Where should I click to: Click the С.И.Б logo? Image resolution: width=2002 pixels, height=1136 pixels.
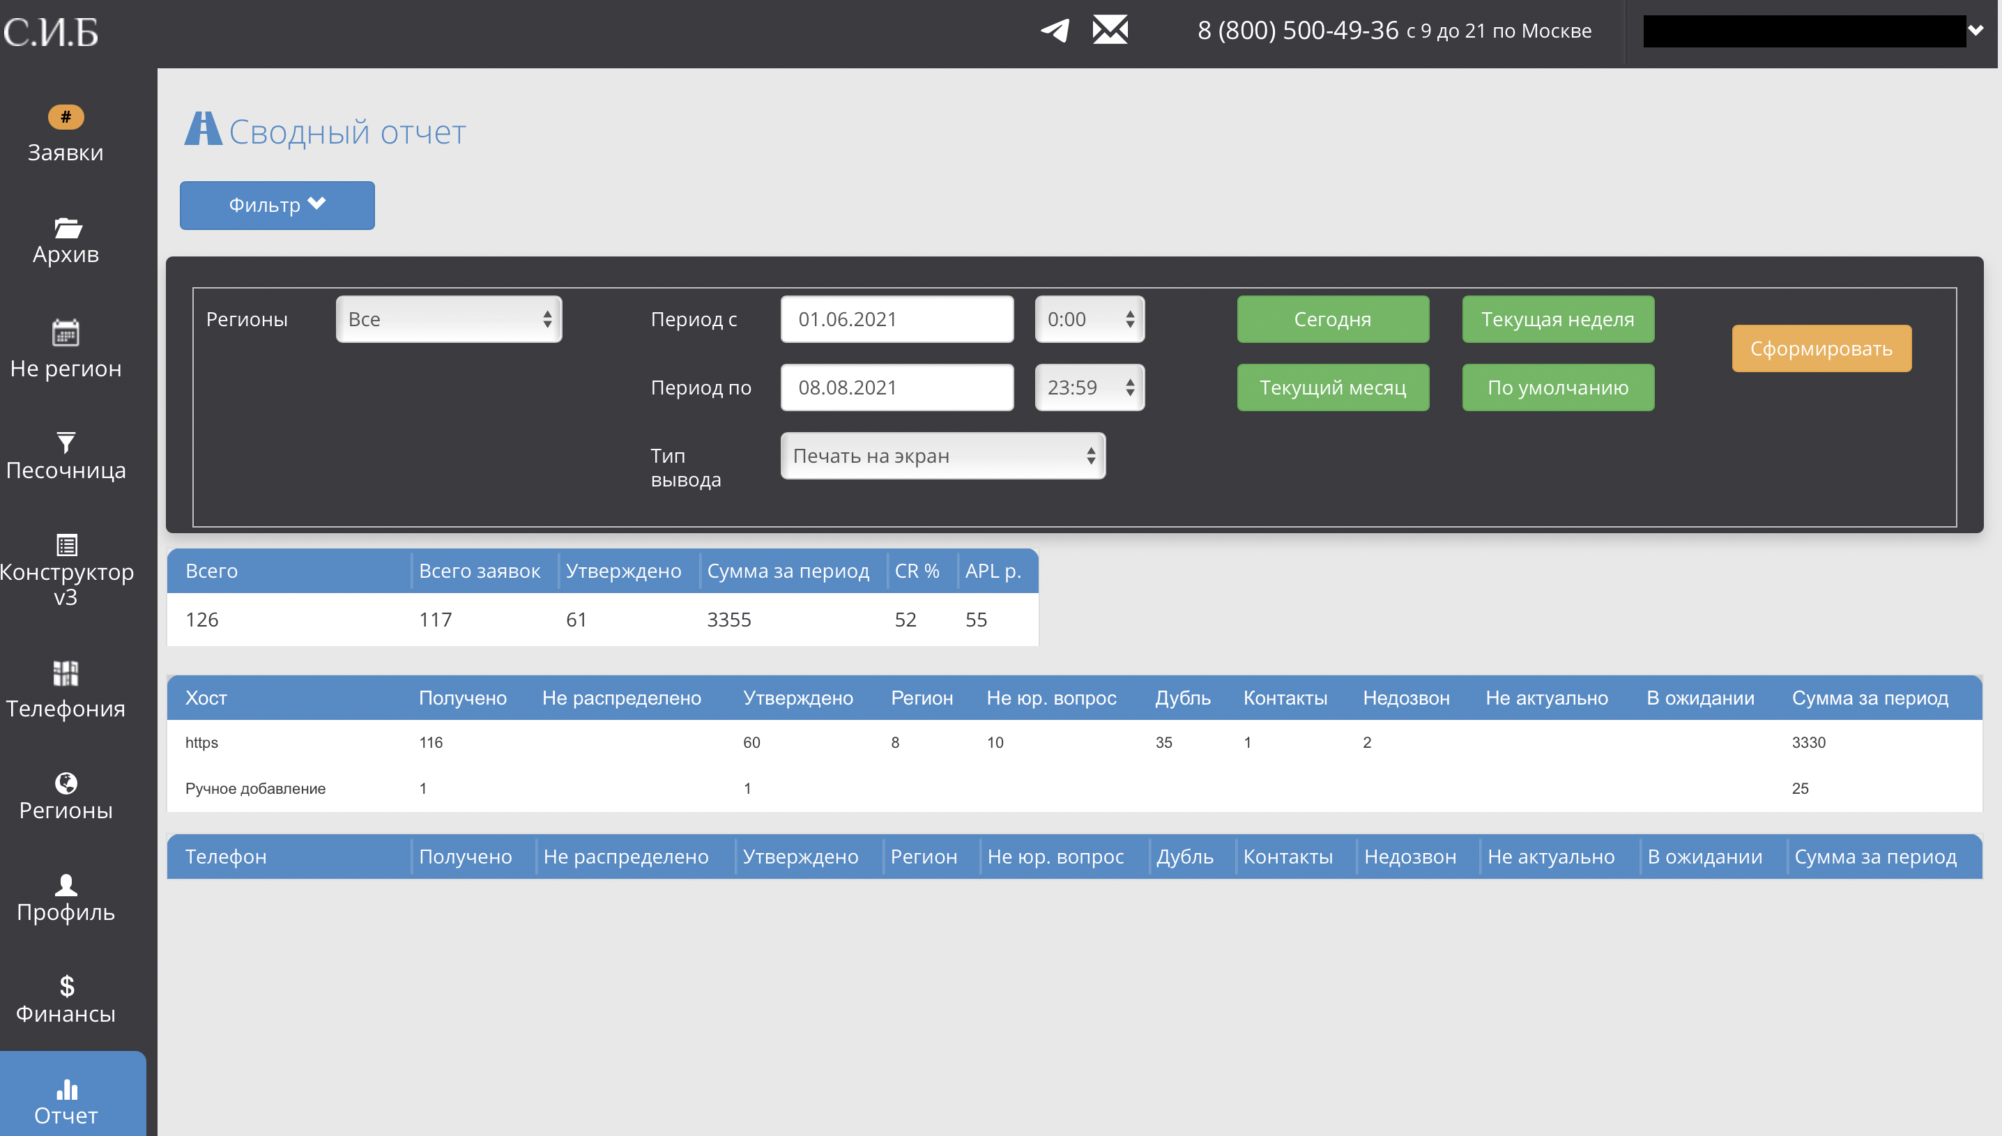[52, 33]
